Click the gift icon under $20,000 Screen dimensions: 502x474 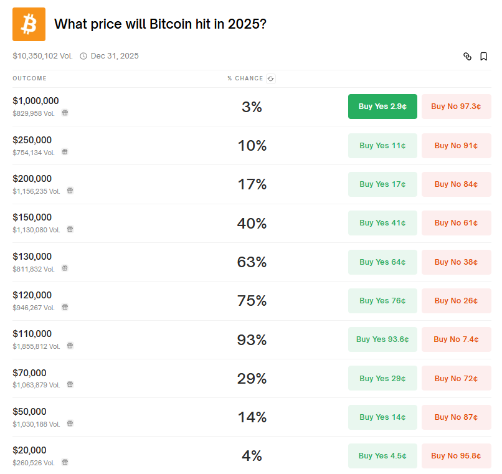point(65,462)
